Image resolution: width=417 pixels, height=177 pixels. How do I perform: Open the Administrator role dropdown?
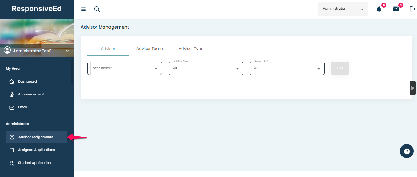point(343,9)
